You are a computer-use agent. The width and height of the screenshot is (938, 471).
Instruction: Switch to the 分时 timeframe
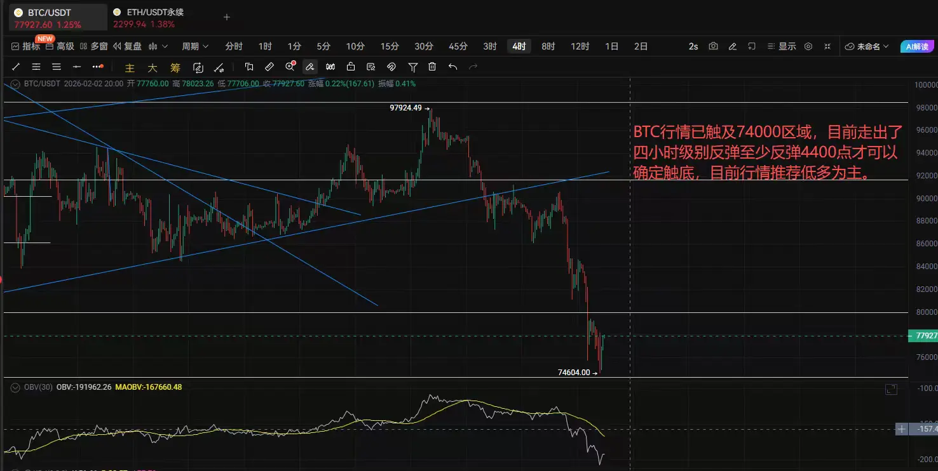pos(234,46)
